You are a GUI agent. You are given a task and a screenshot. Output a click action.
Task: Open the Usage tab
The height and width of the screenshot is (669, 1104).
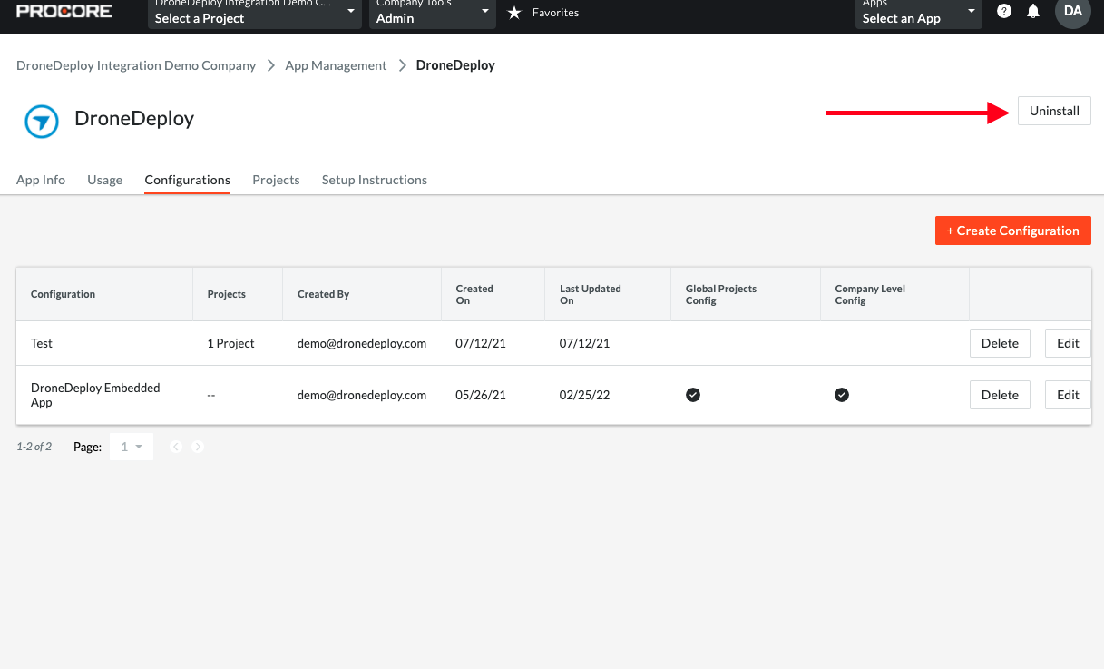(x=104, y=180)
